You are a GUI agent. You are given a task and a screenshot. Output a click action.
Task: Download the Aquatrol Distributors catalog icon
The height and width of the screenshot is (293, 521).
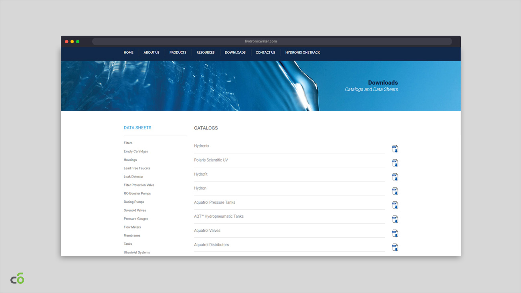click(395, 247)
